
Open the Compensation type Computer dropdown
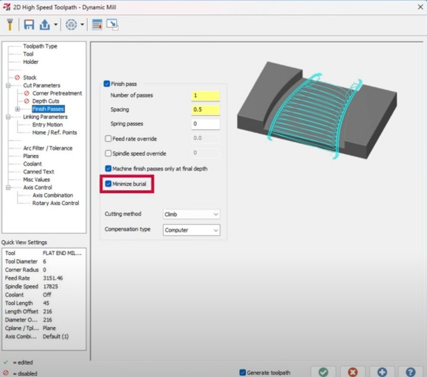pyautogui.click(x=191, y=230)
